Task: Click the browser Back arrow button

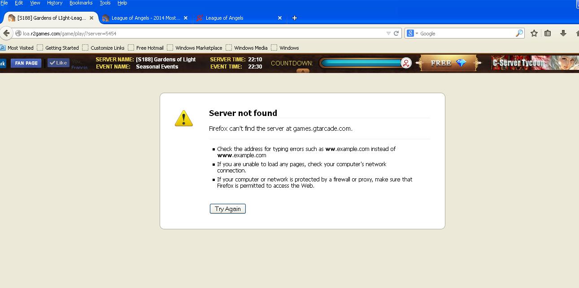Action: 6,33
